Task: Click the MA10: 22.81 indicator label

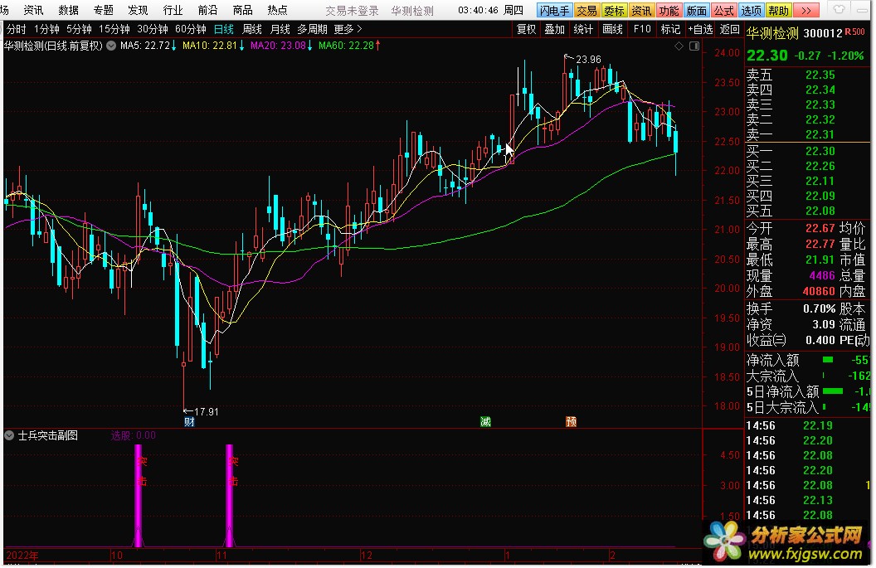Action: (213, 46)
